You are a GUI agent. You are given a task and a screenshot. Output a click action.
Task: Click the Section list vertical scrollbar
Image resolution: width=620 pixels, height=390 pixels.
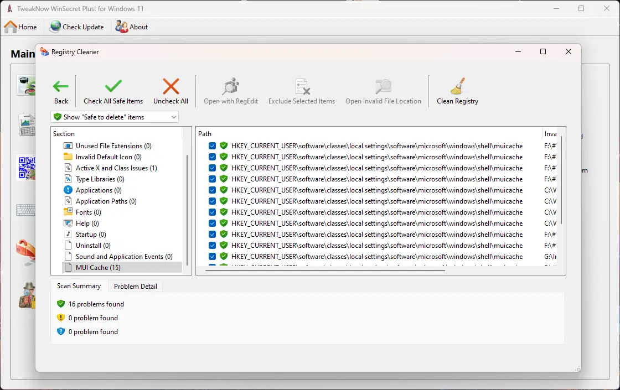(x=187, y=210)
